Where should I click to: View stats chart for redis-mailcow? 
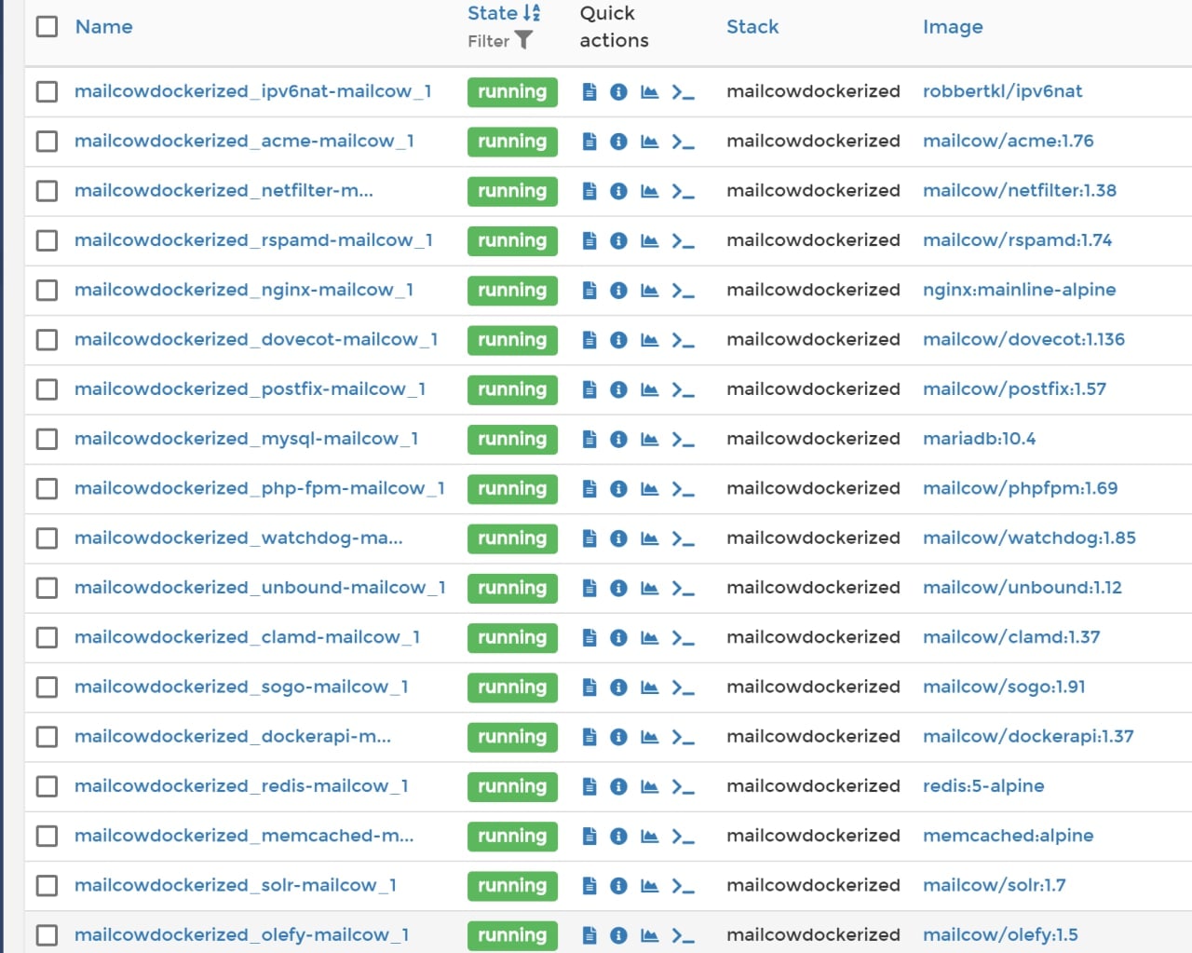click(650, 786)
